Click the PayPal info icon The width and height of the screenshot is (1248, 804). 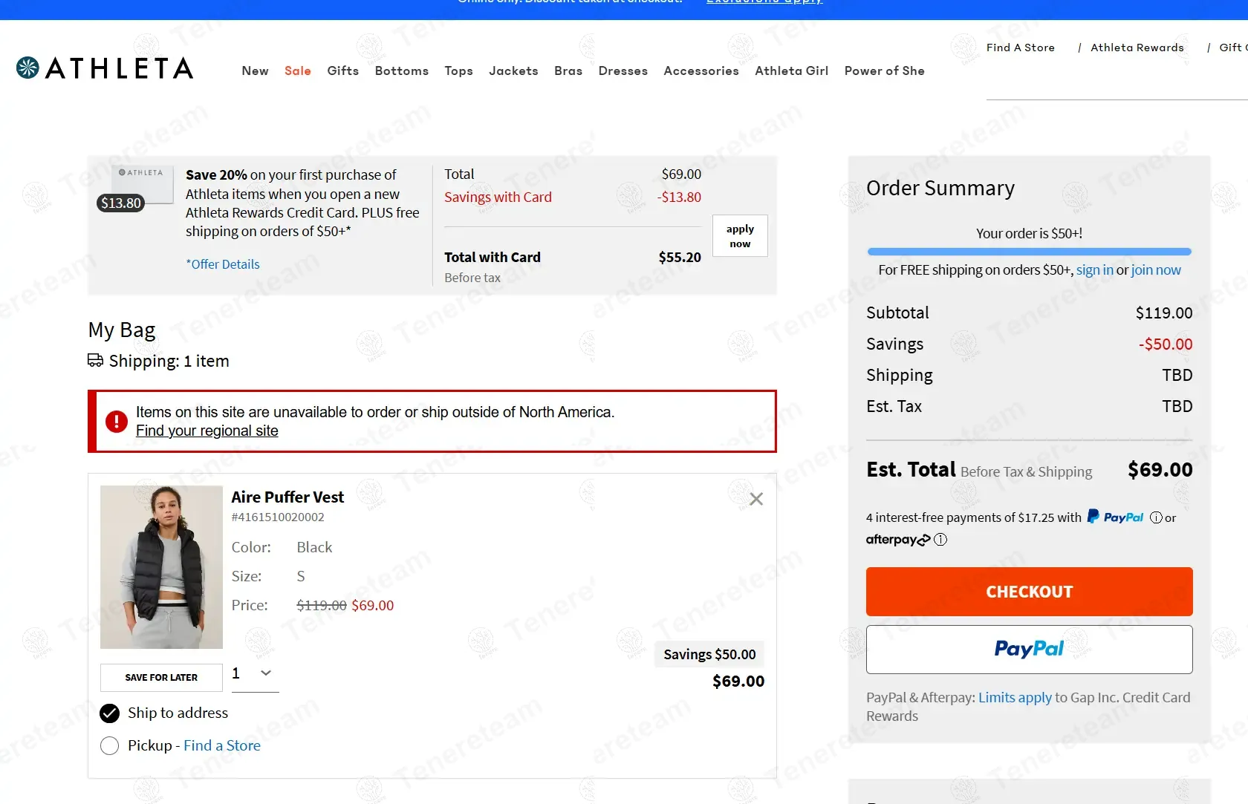point(1156,517)
